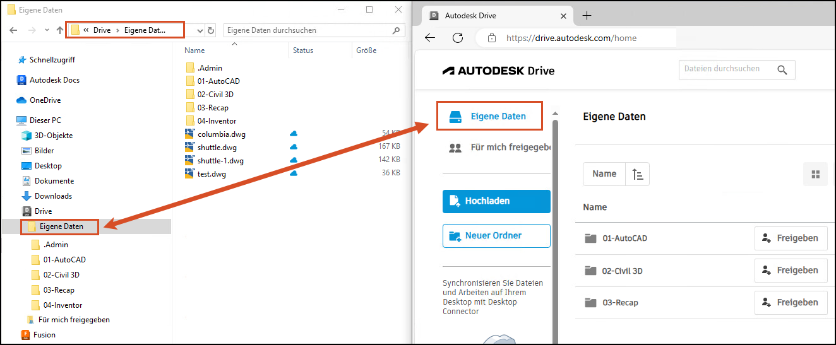Select 04-Inventor folder in file list
Image resolution: width=836 pixels, height=345 pixels.
[211, 121]
